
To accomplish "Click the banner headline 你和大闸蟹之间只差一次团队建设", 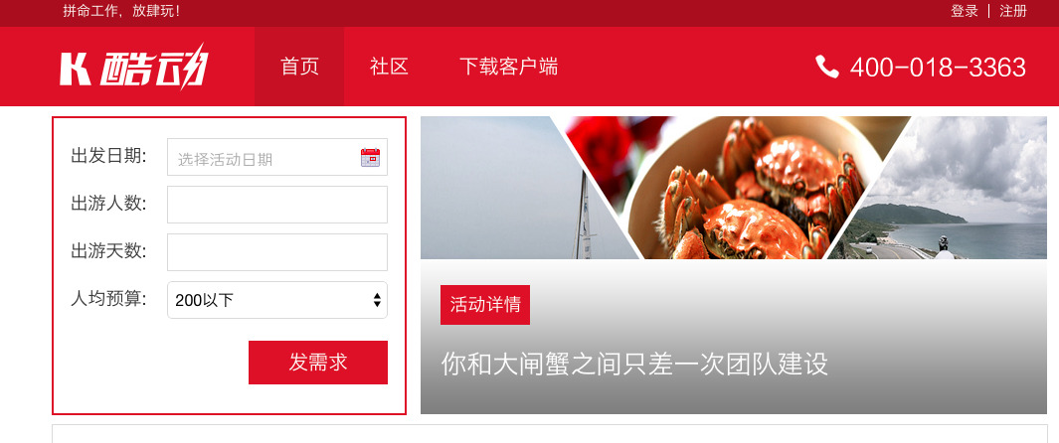I will (634, 365).
